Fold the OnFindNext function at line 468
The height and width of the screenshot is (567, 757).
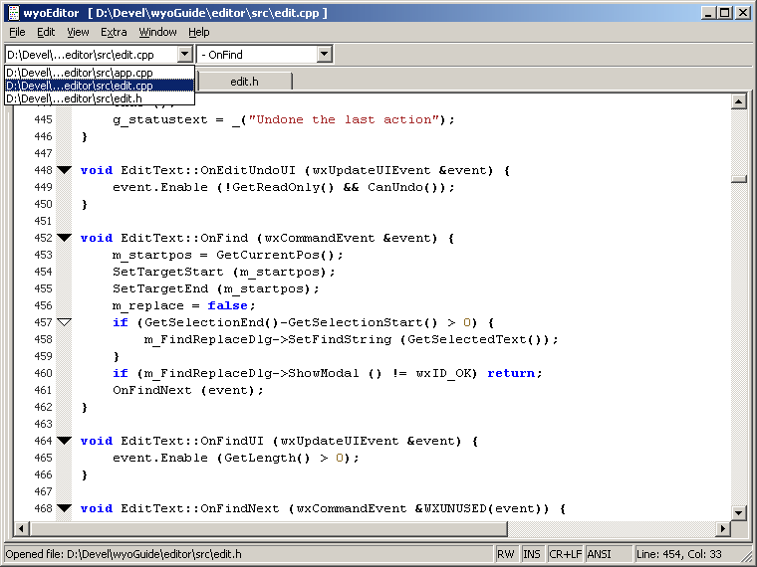[x=65, y=508]
